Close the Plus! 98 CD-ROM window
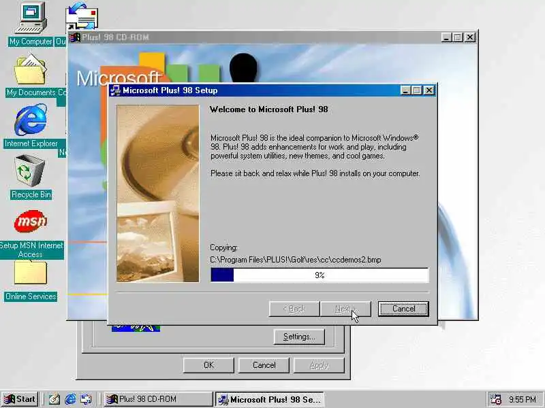545x408 pixels. (x=470, y=37)
